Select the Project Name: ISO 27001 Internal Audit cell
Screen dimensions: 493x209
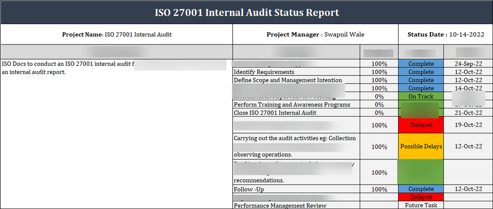point(117,35)
